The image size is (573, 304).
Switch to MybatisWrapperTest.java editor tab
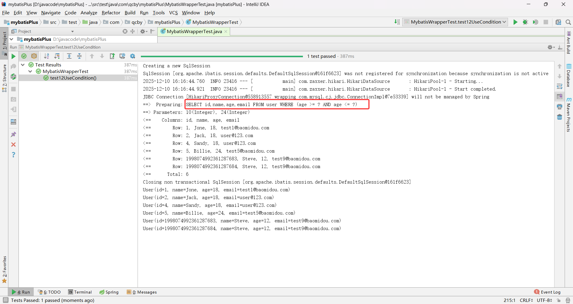[194, 31]
